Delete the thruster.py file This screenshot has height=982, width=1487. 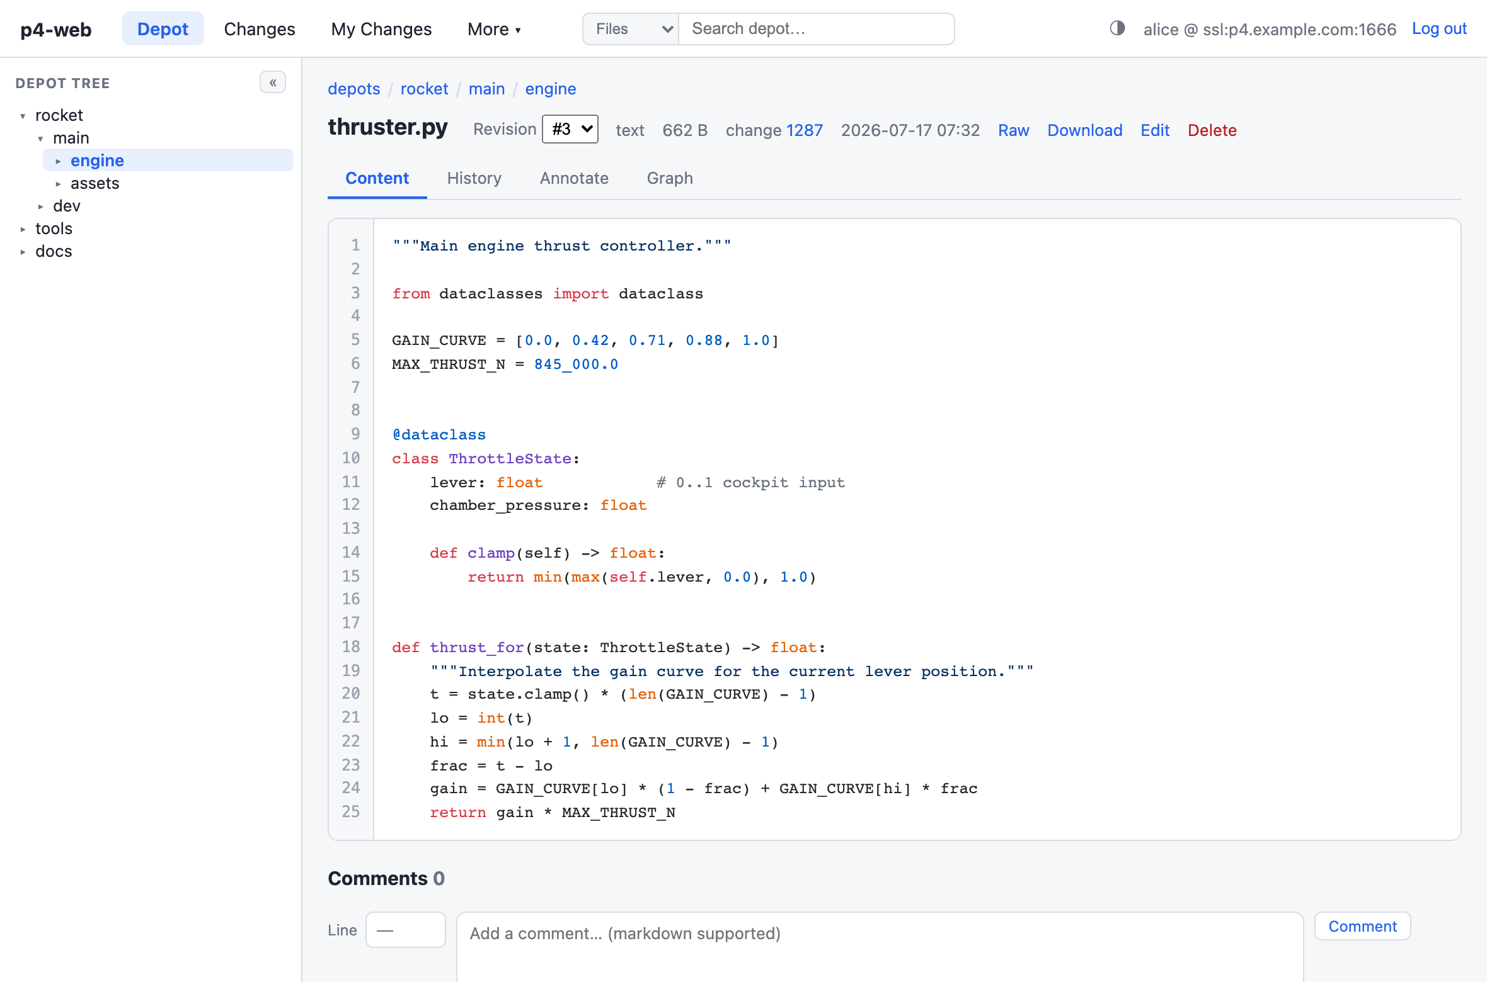[x=1212, y=130]
